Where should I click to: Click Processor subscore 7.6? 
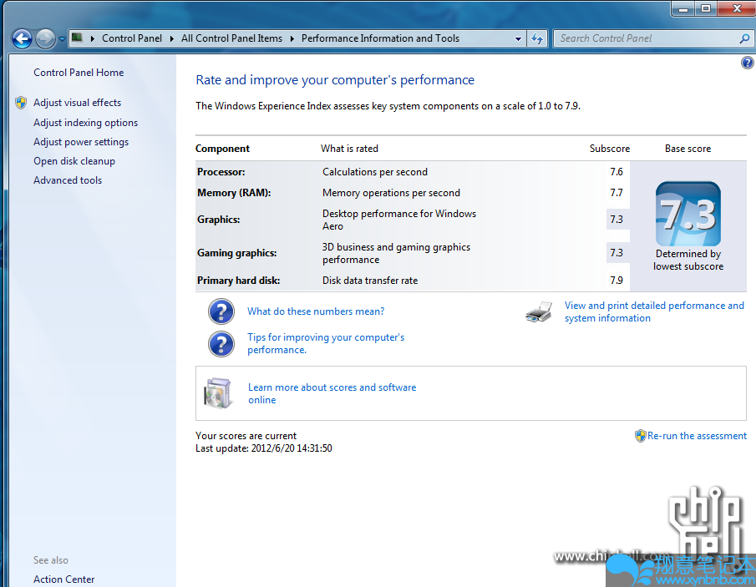tap(616, 172)
